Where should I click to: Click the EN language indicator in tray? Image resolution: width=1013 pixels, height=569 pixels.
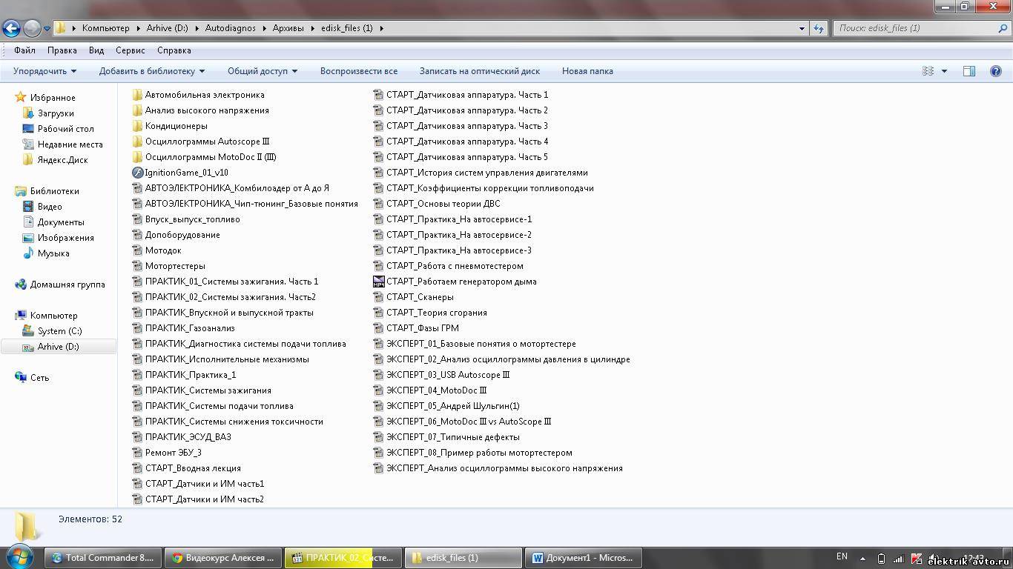click(842, 556)
